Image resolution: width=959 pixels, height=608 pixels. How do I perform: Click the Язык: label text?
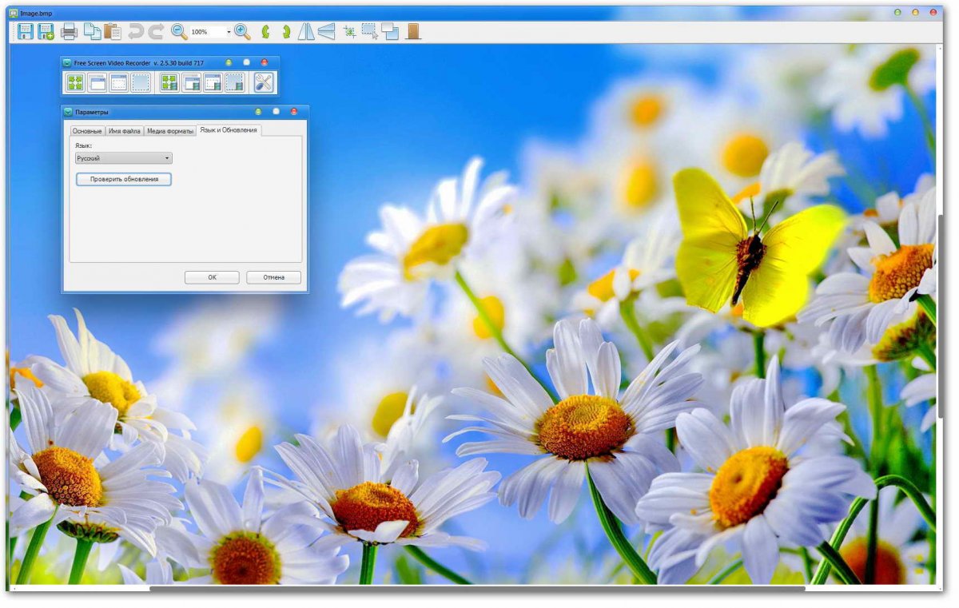[x=84, y=146]
